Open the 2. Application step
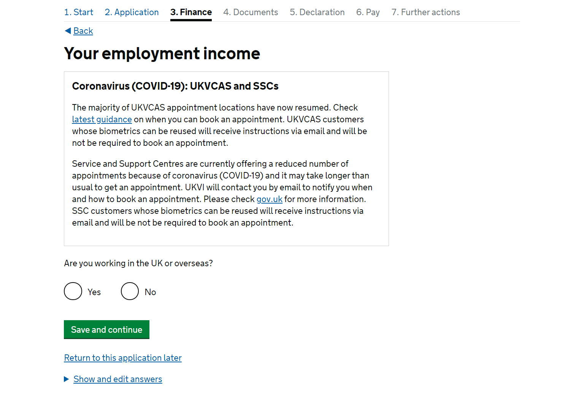 pos(132,12)
